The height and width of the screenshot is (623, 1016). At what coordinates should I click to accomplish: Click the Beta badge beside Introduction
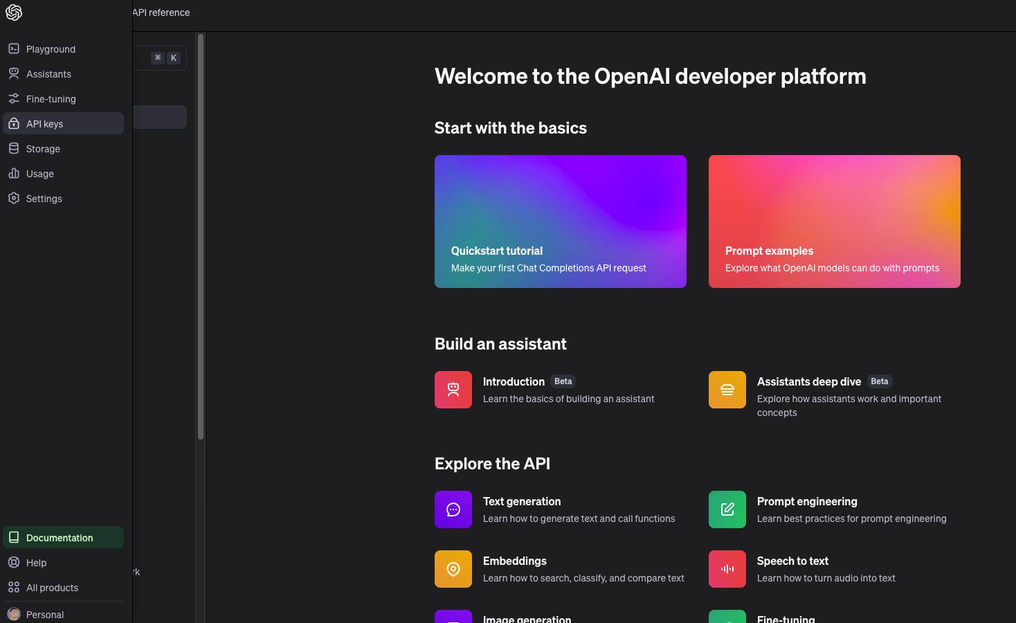pyautogui.click(x=563, y=381)
